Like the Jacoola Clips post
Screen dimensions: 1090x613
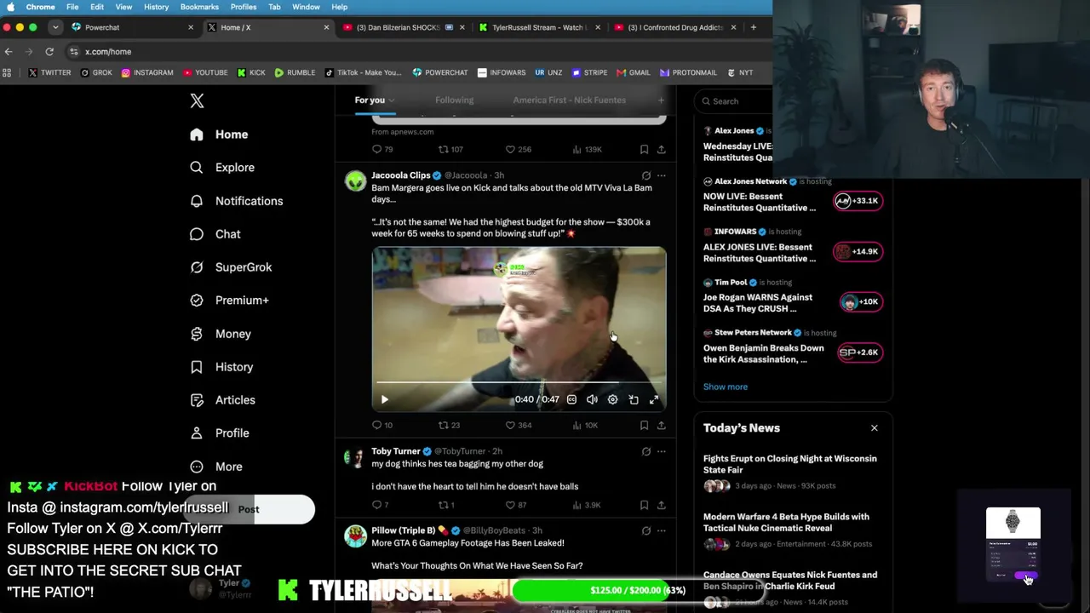tap(518, 425)
